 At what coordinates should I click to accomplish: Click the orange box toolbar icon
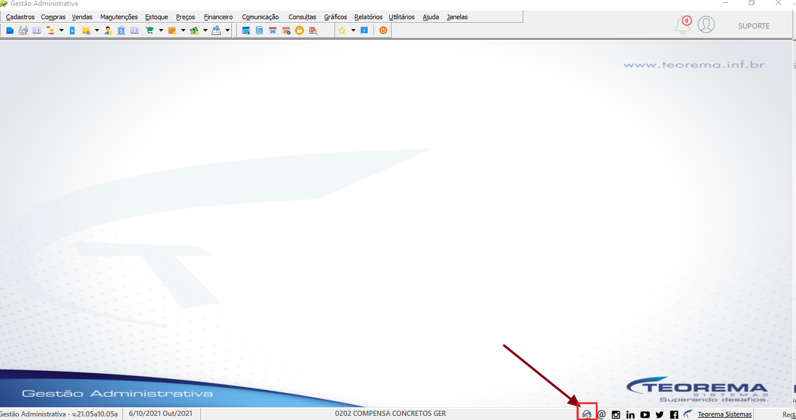172,30
